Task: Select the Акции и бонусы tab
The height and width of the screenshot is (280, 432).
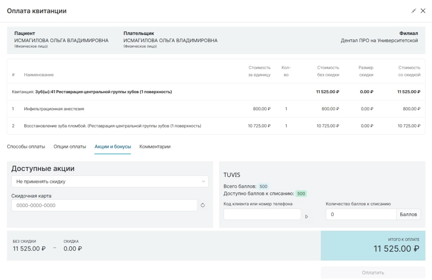Action: [113, 146]
